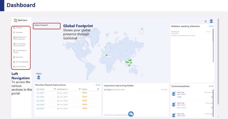The height and width of the screenshot is (119, 228).
Task: Open the user profile avatar at top right
Action: click(211, 21)
